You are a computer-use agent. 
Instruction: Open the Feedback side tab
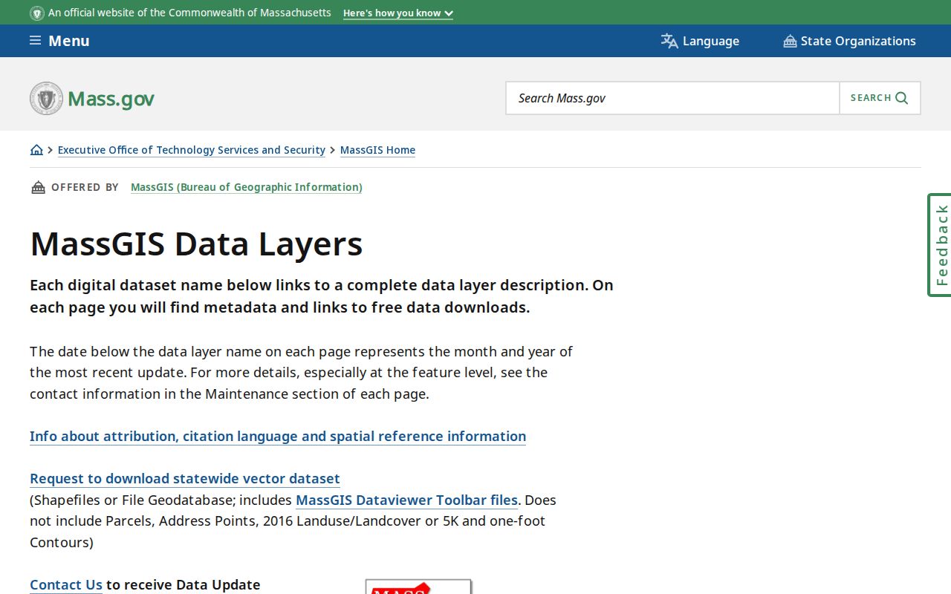point(940,245)
